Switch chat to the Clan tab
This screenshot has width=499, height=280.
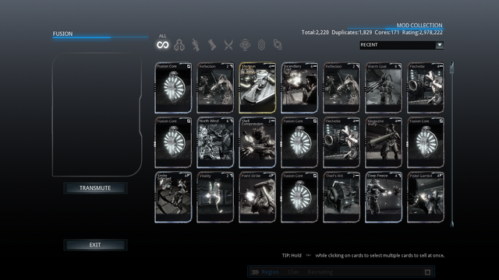[293, 272]
